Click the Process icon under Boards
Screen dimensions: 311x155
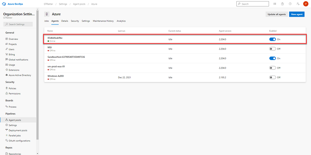[x=7, y=107]
